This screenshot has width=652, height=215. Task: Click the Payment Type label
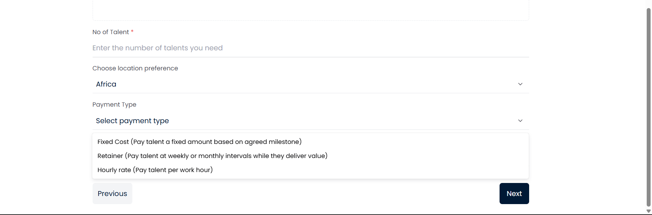114,105
